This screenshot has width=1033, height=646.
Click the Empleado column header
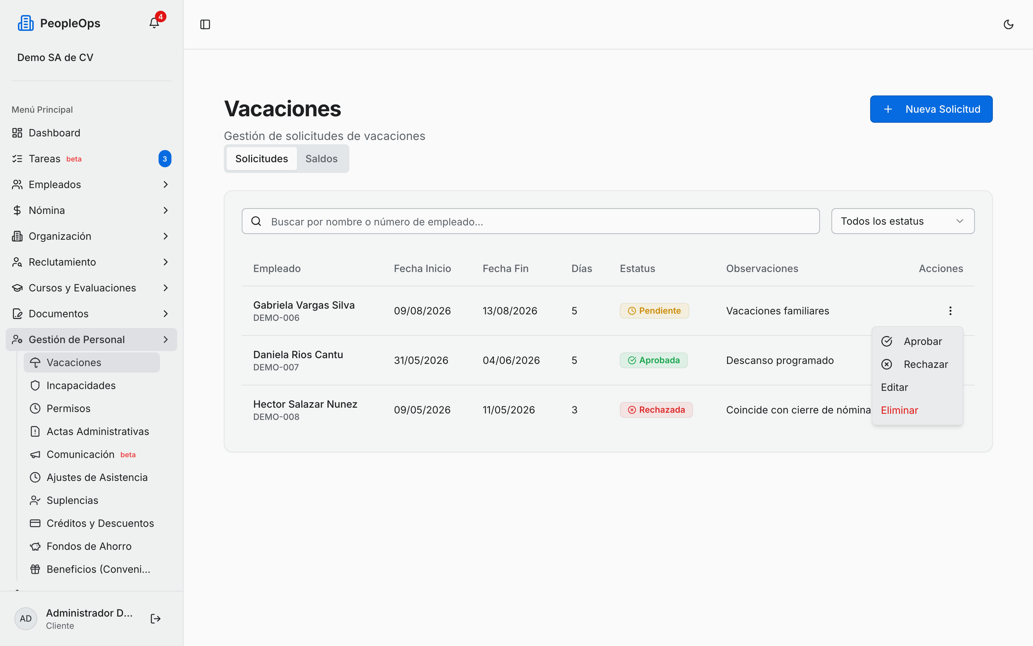(x=277, y=268)
